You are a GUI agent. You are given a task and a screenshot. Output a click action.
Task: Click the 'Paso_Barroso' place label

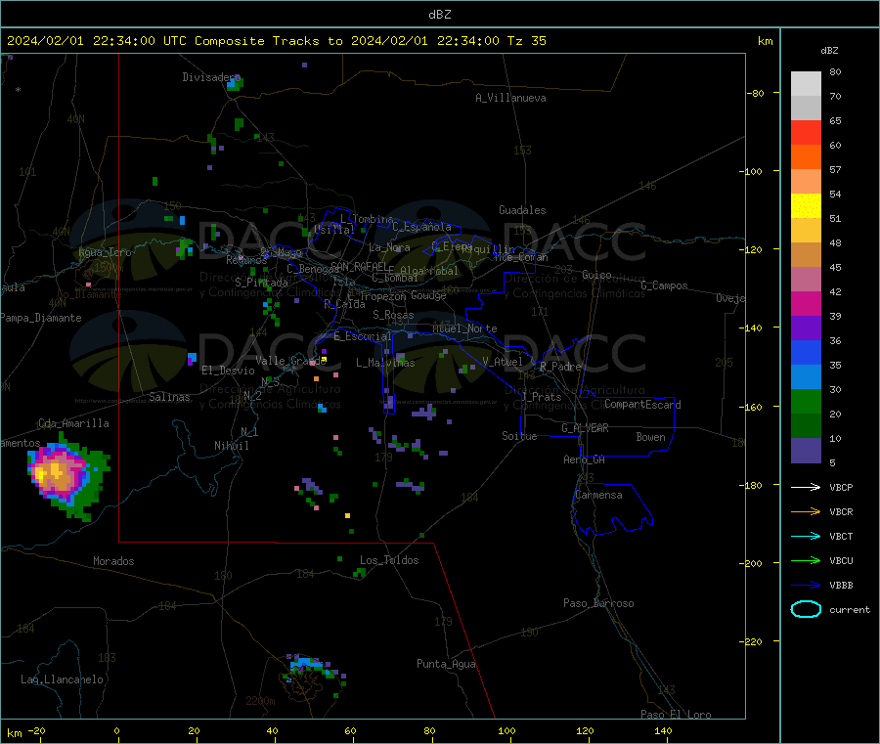pyautogui.click(x=598, y=604)
